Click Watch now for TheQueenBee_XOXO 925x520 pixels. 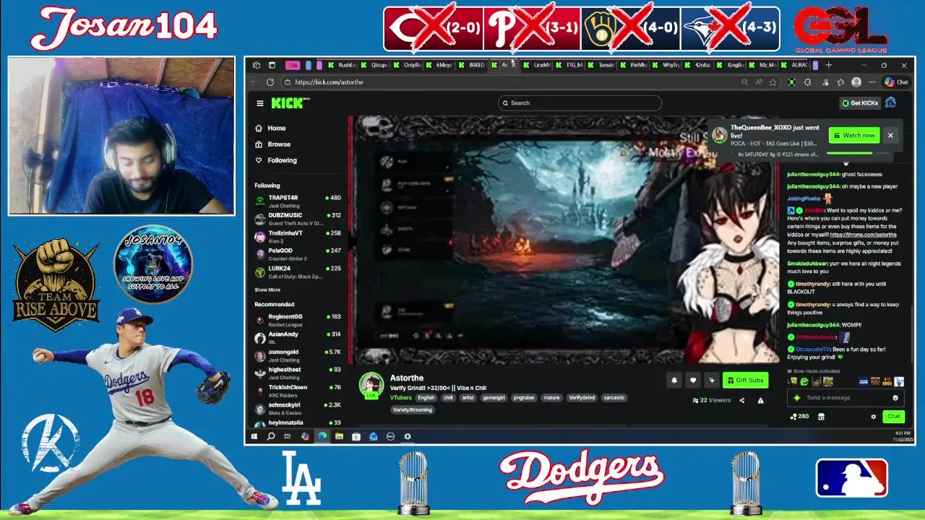[x=854, y=135]
